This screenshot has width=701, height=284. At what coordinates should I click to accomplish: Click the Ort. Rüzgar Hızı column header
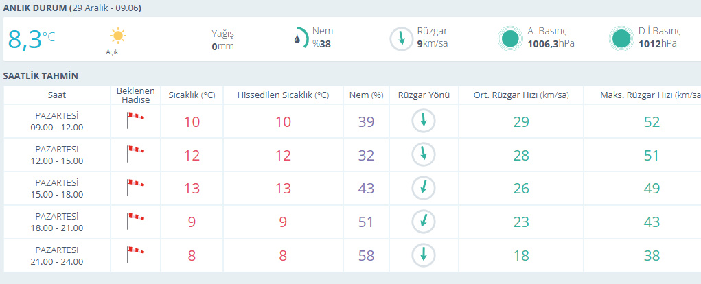(x=521, y=95)
